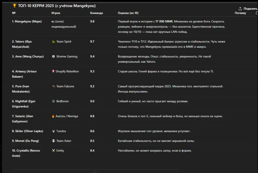Click the BetBoom hexagon icon
Screen dimensions: 258x173
click(53, 101)
